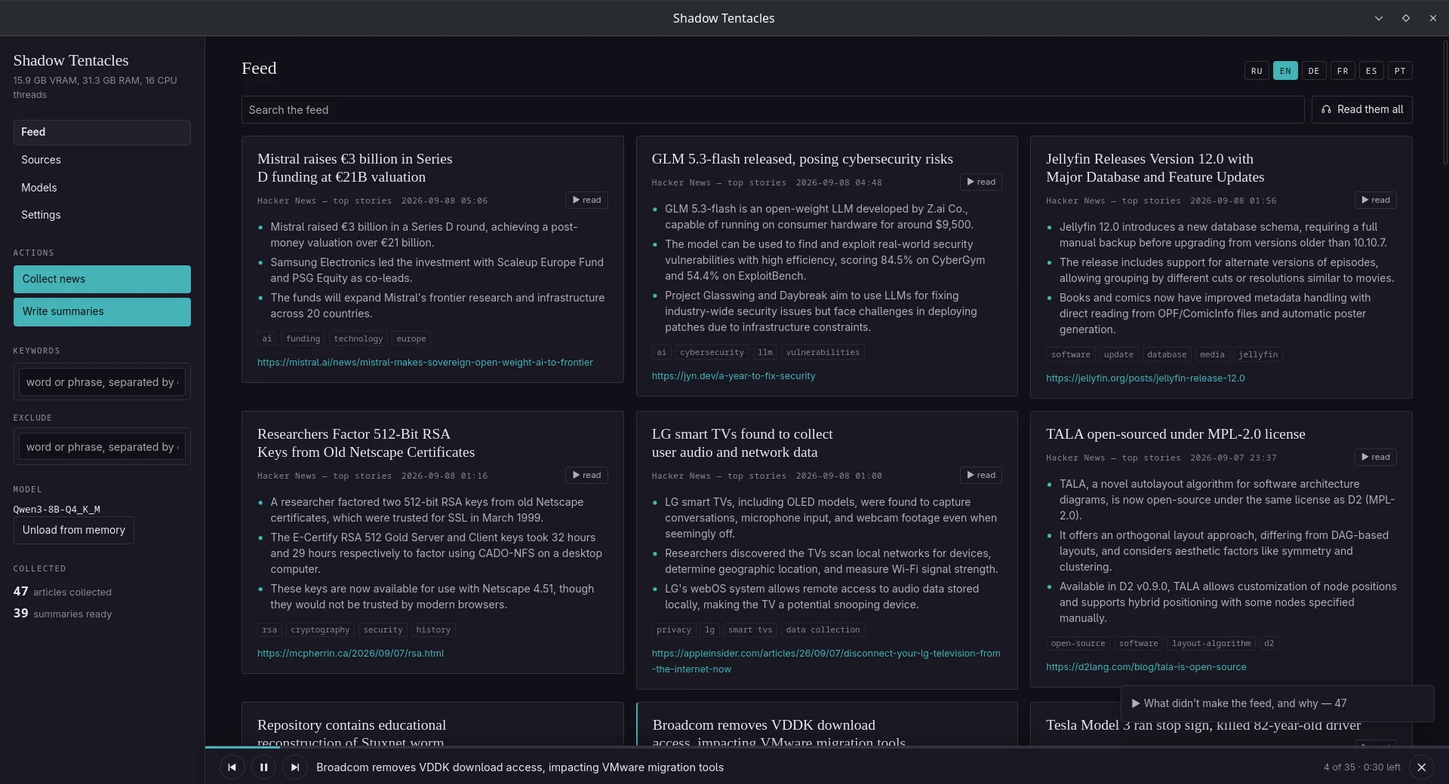The height and width of the screenshot is (784, 1449).
Task: Click the Qwen3-8B-Q4_K_M model name
Action: click(x=57, y=510)
